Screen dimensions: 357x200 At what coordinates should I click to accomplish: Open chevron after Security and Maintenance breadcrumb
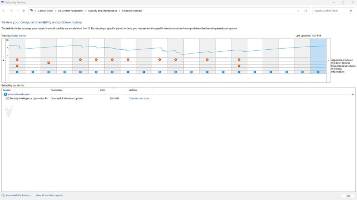tap(119, 11)
